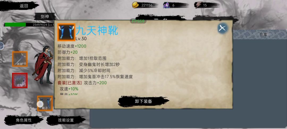The image size is (287, 129).
Task: Click the white floating assist circle
Action: [x=40, y=104]
